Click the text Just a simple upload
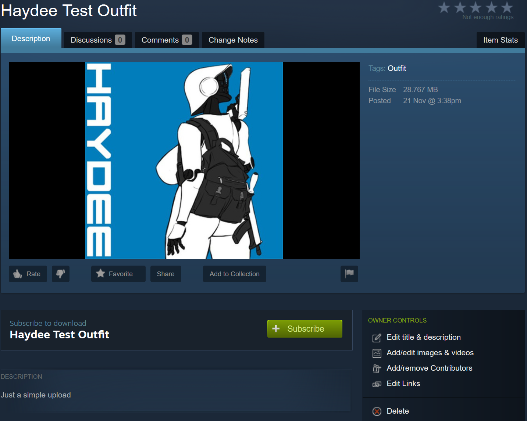Viewport: 527px width, 421px height. click(x=36, y=395)
